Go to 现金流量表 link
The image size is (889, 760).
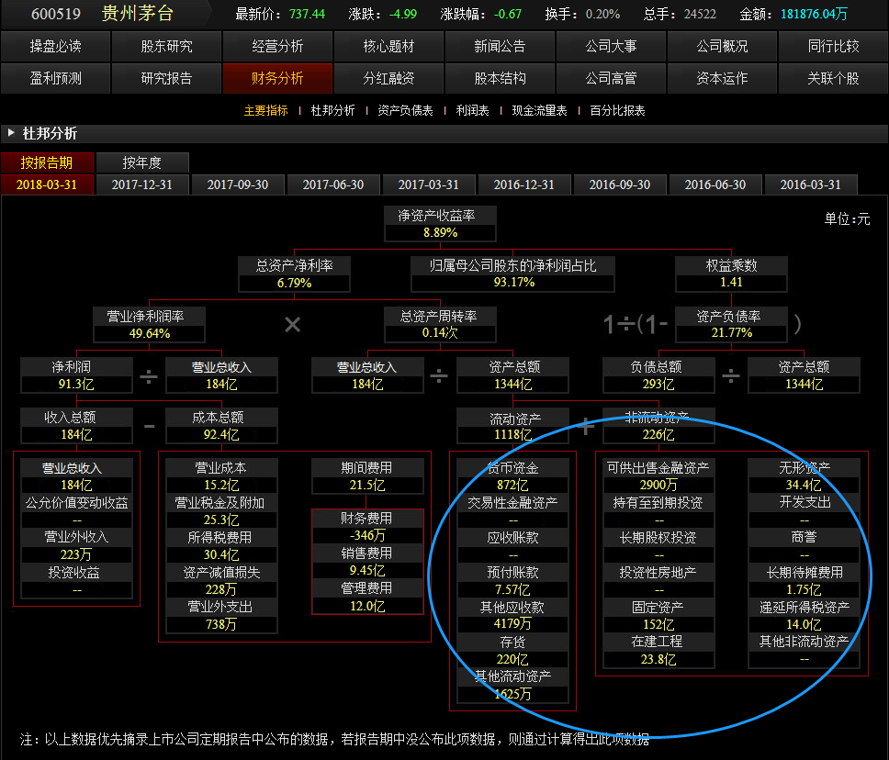click(x=539, y=110)
